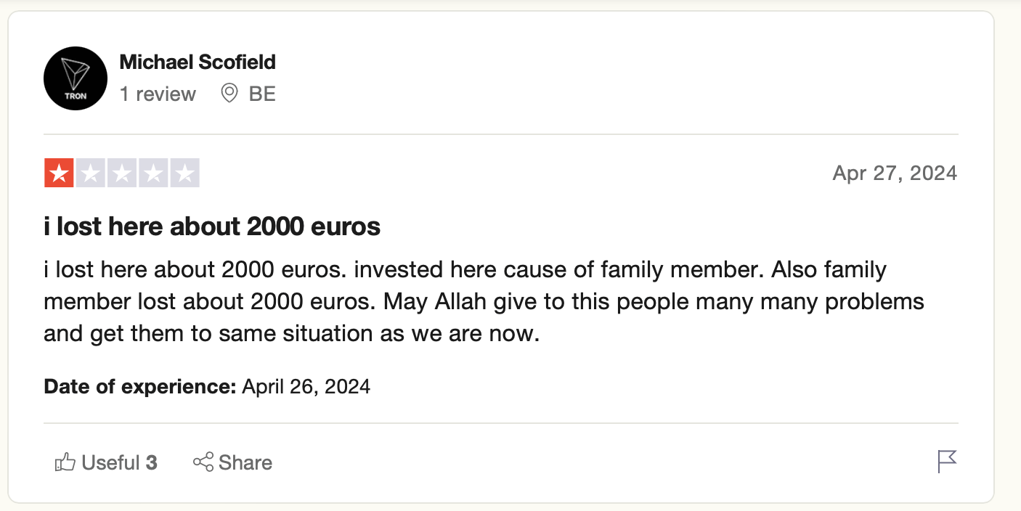Click the thumbs-up Useful icon
The height and width of the screenshot is (511, 1021).
tap(65, 462)
